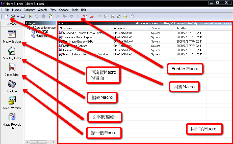This screenshot has height=144, width=233.
Task: Open the Tools menu
Action: click(75, 10)
